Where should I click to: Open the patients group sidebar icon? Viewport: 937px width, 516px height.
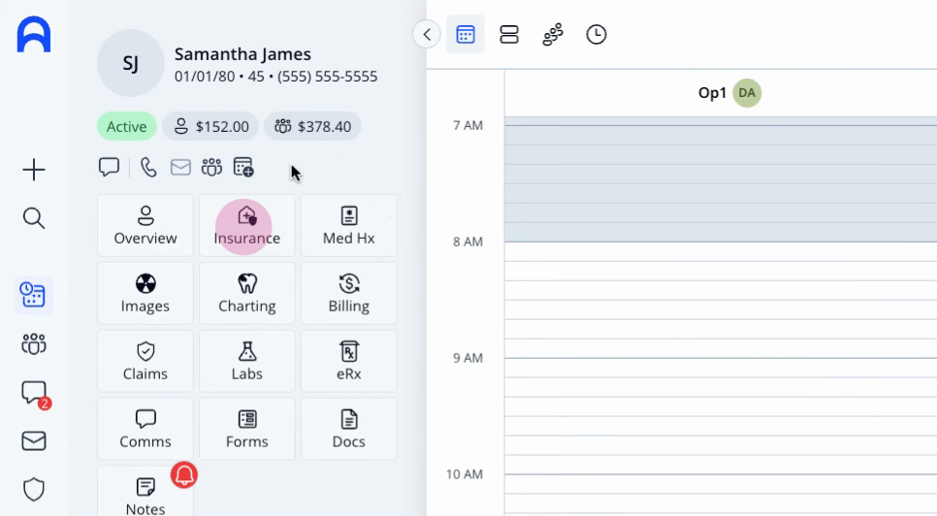[x=34, y=344]
